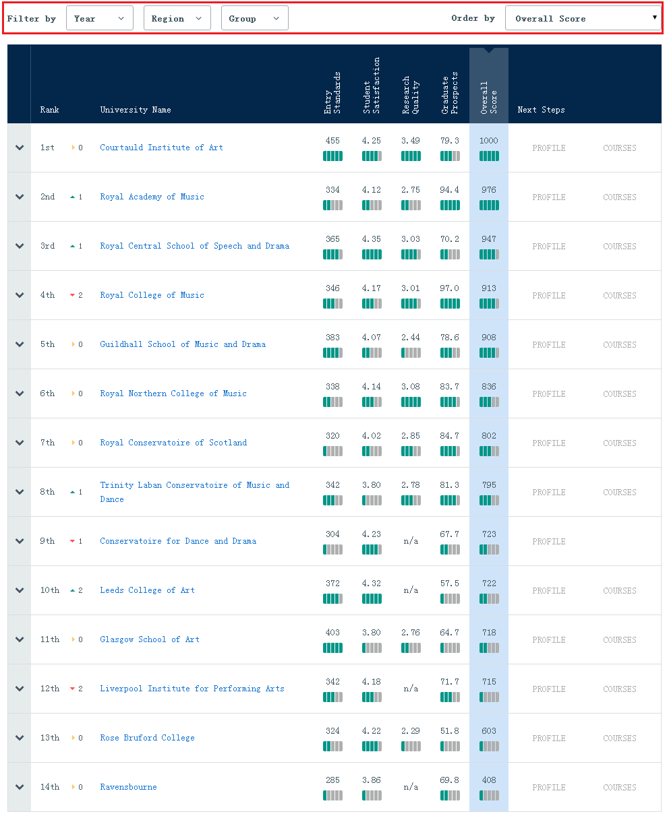Viewport: 669px width, 818px height.
Task: Click the University Name column header
Action: pos(136,110)
